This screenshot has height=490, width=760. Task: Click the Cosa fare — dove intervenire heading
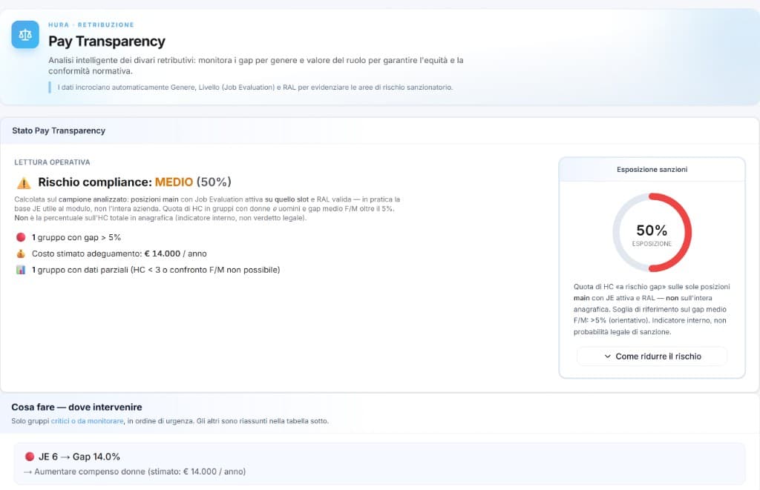click(x=76, y=407)
